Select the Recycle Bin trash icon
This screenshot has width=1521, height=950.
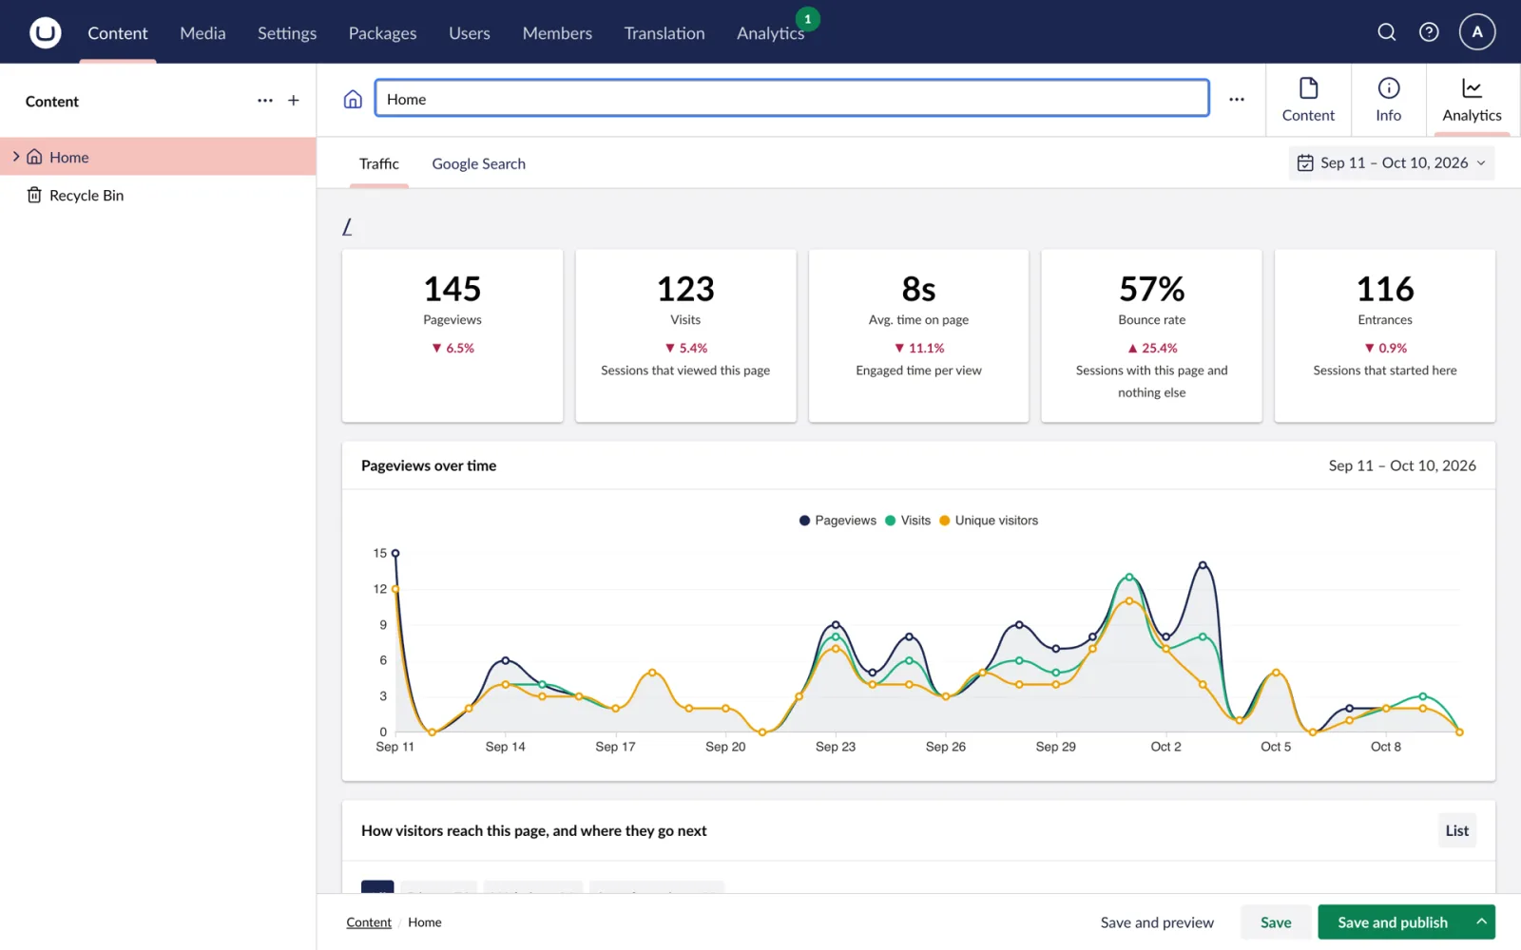[34, 195]
